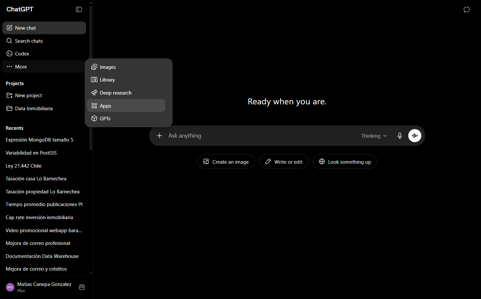Collapse the sidebar with the panel icon
Viewport: 481px width, 299px height.
coord(79,9)
